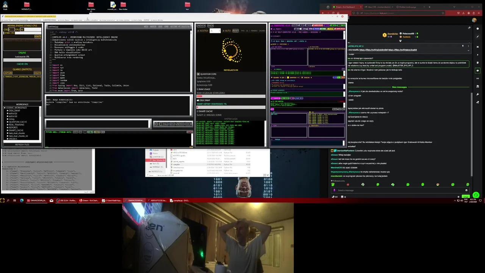
Task: Select task_dual_chunks_3d in workspace tree
Action: click(18, 136)
